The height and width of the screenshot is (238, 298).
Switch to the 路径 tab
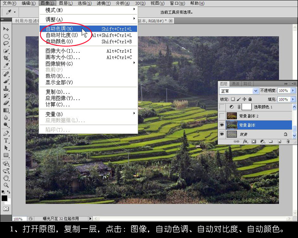(x=247, y=84)
